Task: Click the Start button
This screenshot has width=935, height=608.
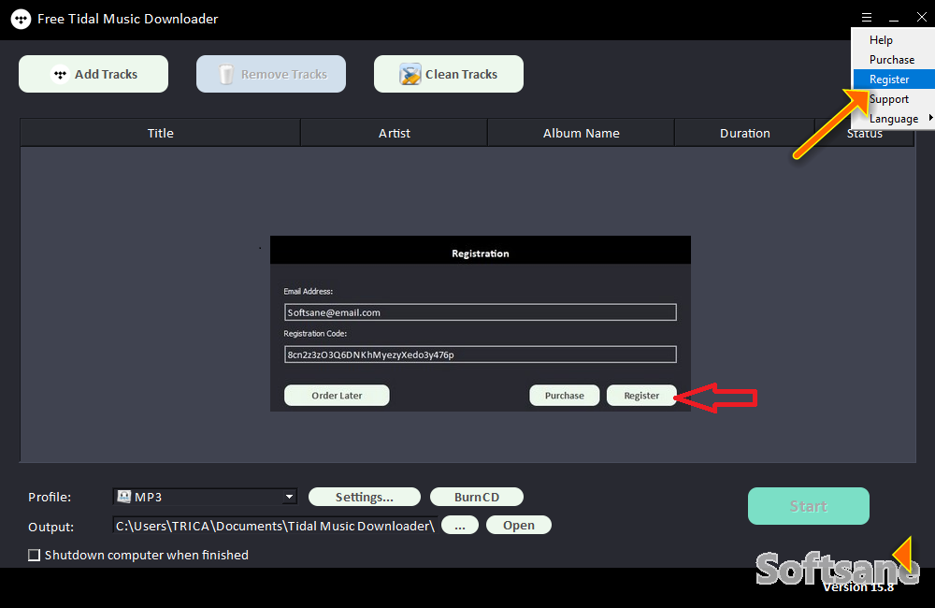Action: pyautogui.click(x=809, y=506)
